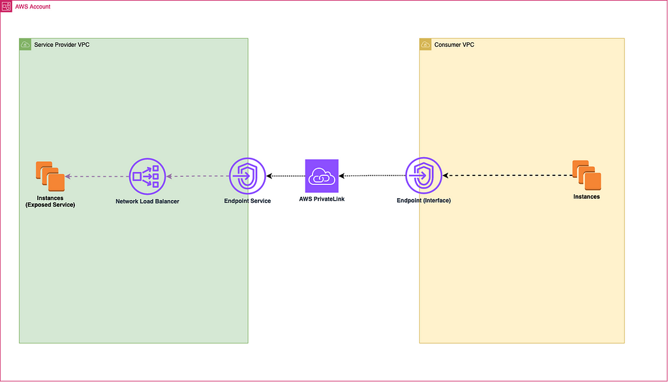
Task: Click the "Endpoint Service" text label
Action: click(x=247, y=201)
